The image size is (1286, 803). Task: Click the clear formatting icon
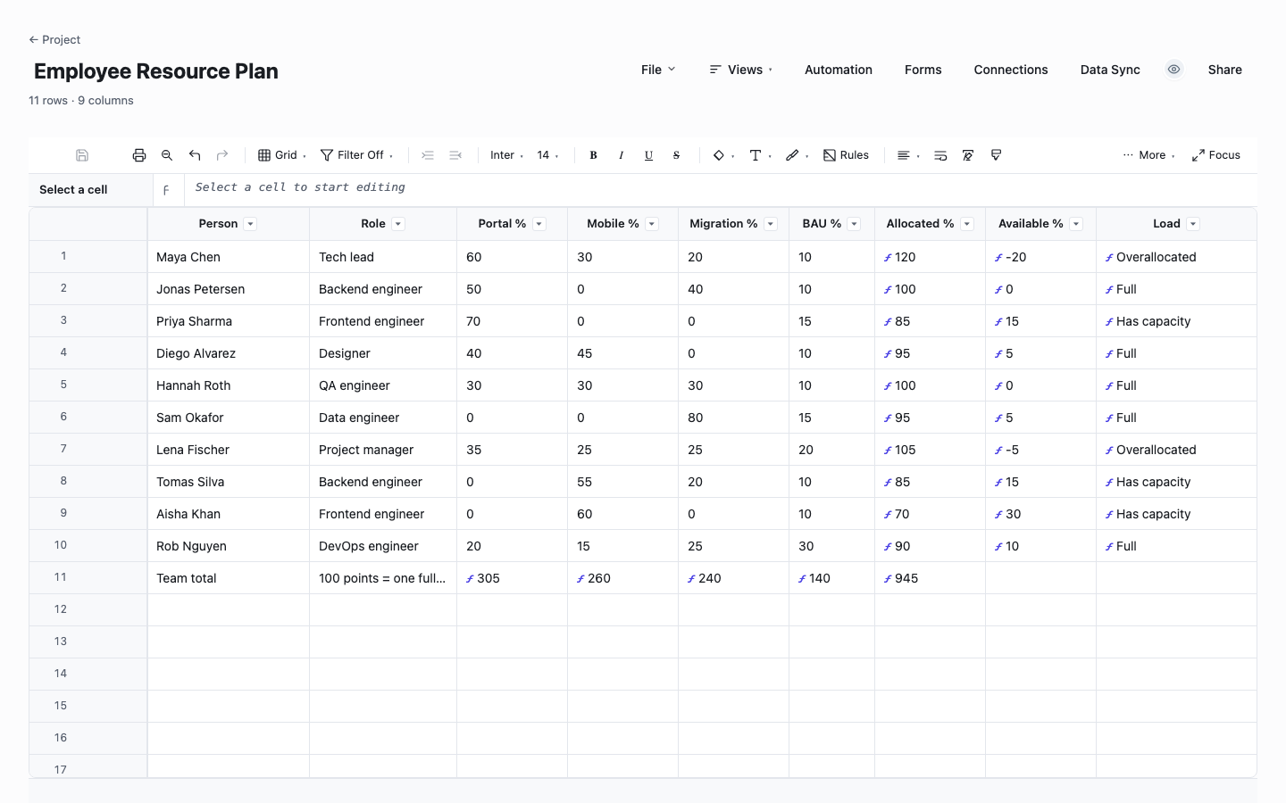pos(968,155)
